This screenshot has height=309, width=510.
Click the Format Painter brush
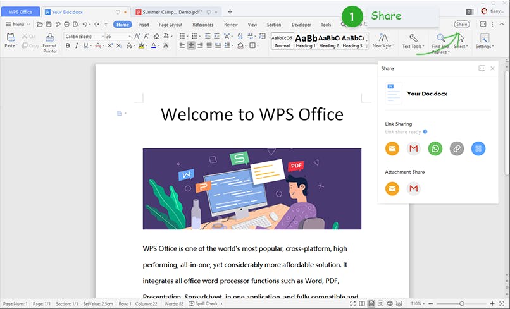point(50,37)
